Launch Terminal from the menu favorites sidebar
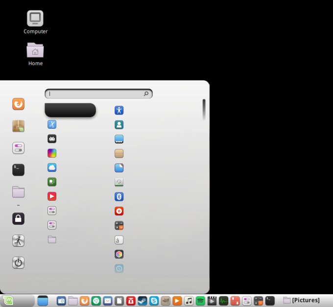333x307 pixels. 18,170
